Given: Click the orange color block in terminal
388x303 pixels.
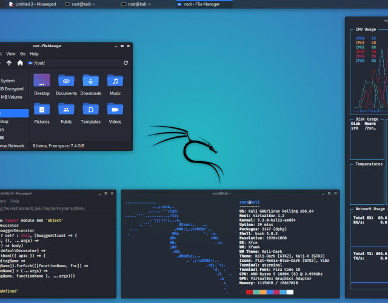Looking at the screenshot, I should tap(263, 292).
